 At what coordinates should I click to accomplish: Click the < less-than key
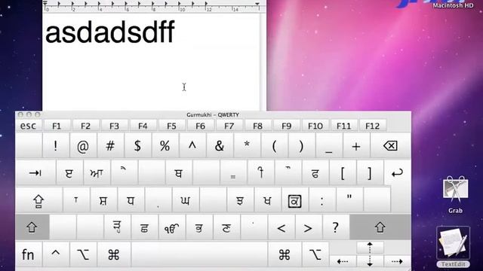pyautogui.click(x=281, y=227)
